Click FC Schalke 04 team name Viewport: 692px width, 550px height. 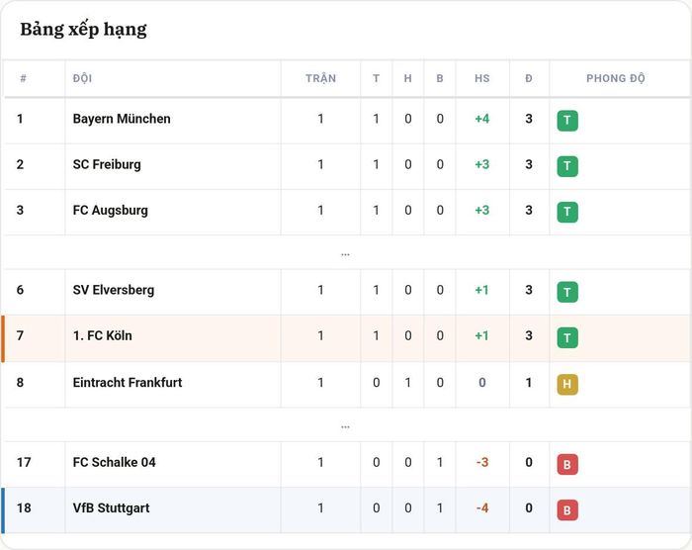(x=115, y=462)
